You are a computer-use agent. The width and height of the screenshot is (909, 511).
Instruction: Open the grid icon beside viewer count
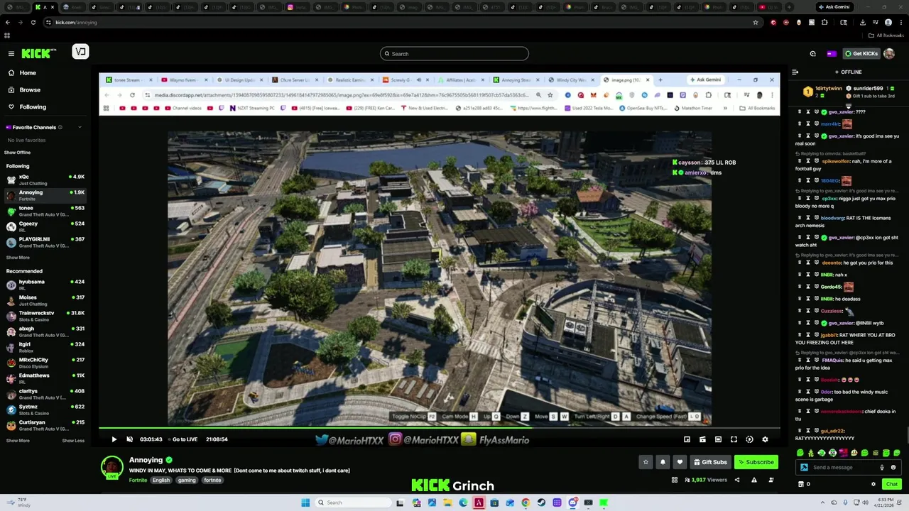(675, 480)
